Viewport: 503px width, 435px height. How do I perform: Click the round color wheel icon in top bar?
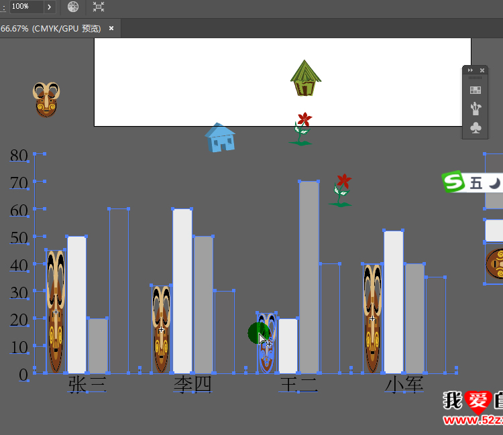pyautogui.click(x=73, y=7)
